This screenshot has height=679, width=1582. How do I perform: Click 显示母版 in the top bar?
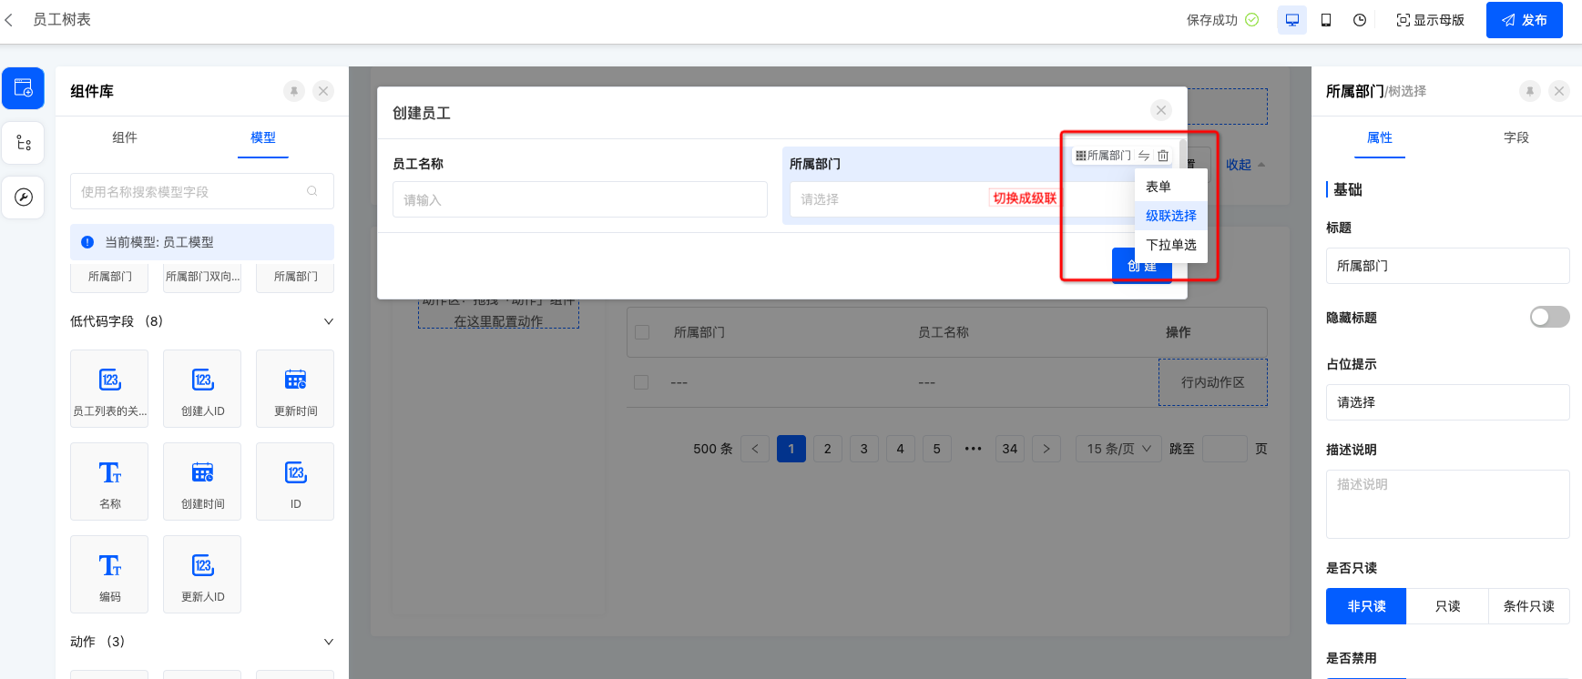point(1430,20)
